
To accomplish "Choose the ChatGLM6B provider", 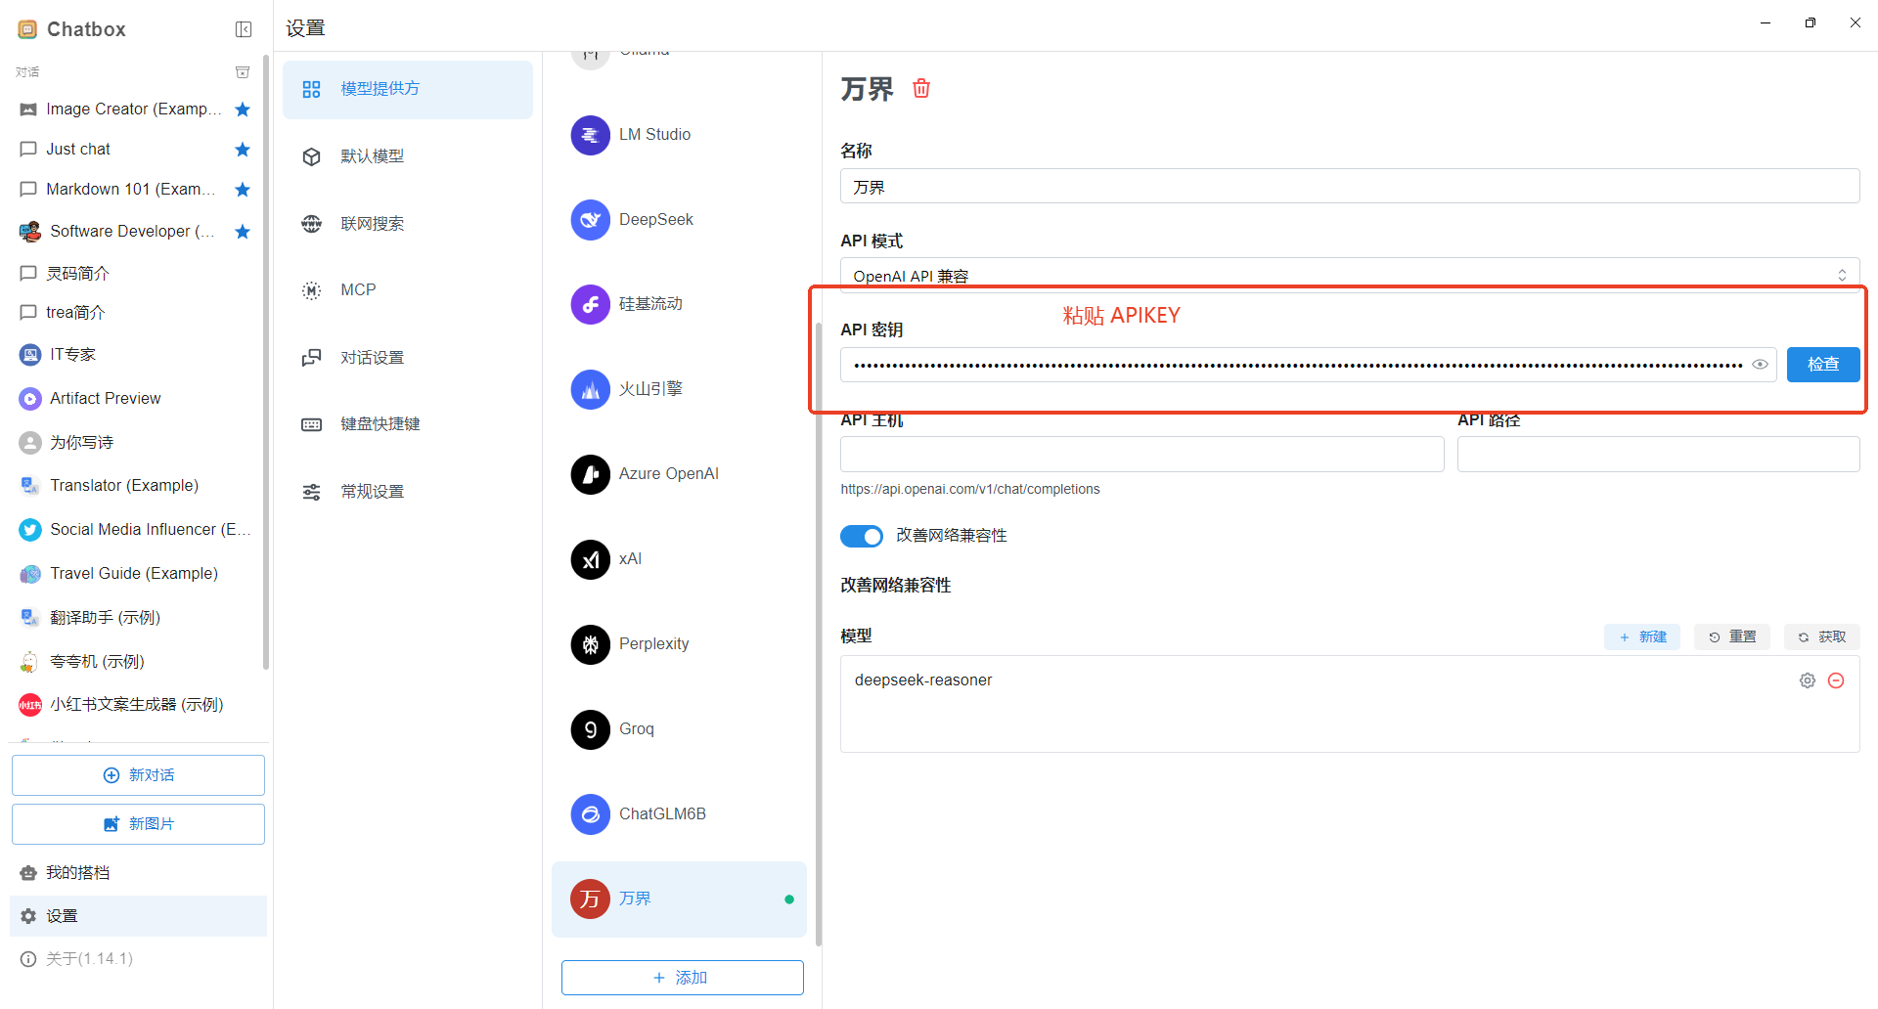I will point(679,814).
